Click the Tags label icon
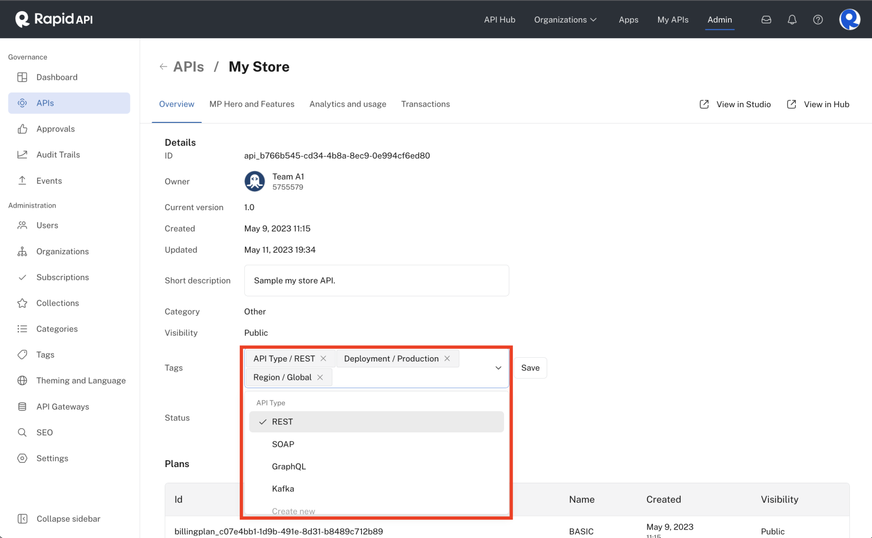 (x=22, y=355)
